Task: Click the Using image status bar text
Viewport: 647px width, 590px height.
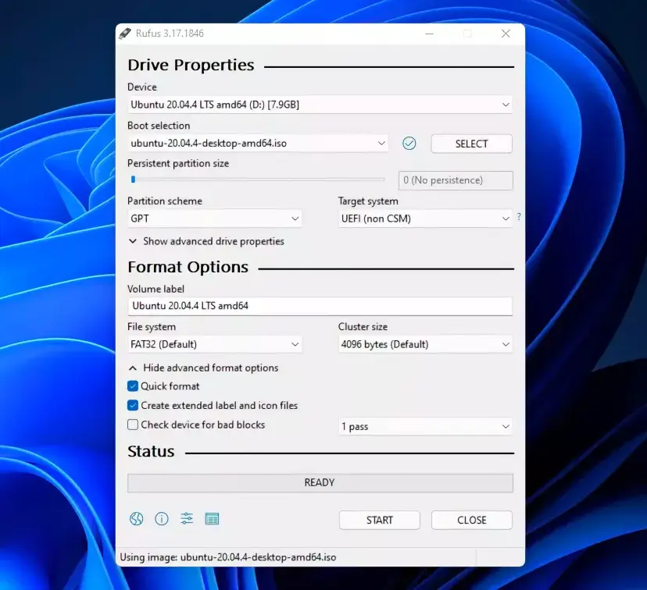Action: click(227, 557)
